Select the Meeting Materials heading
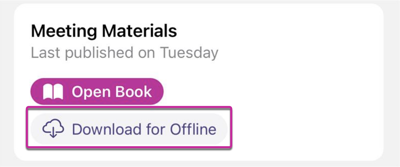Image resolution: width=400 pixels, height=167 pixels. tap(104, 32)
